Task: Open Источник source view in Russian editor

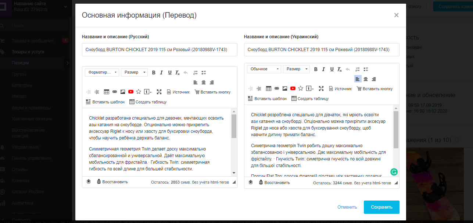Action: (x=178, y=92)
